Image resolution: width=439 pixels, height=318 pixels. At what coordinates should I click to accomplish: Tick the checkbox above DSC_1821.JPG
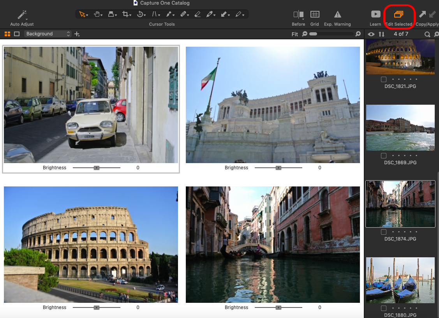384,79
